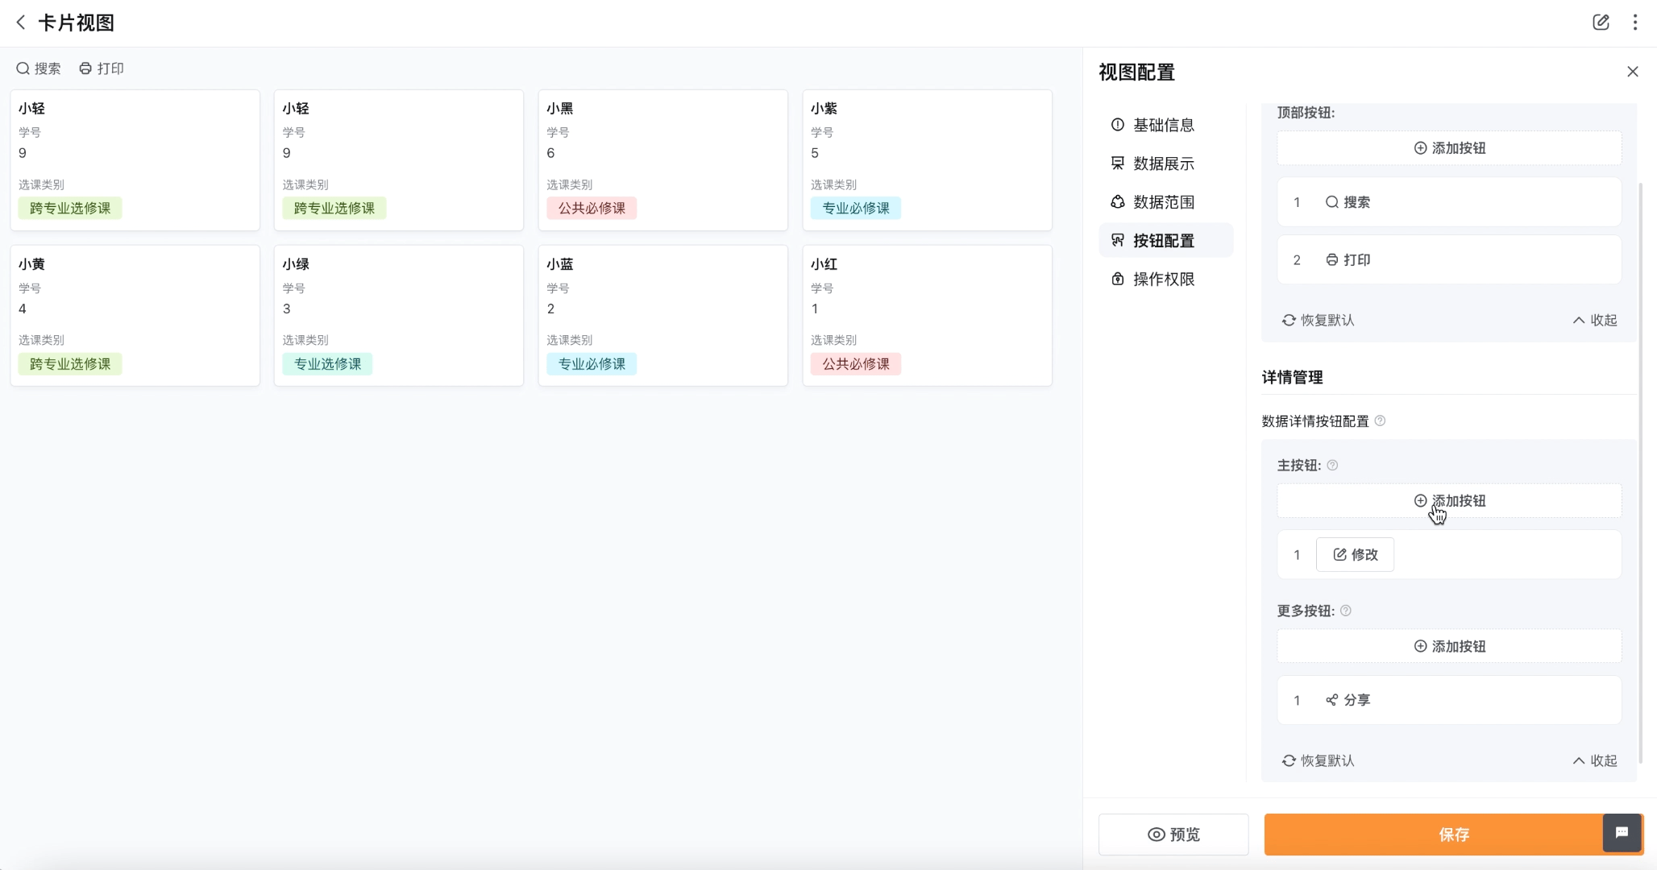Click the 预览 preview button
Screen dimensions: 1657x870
[x=1173, y=835]
